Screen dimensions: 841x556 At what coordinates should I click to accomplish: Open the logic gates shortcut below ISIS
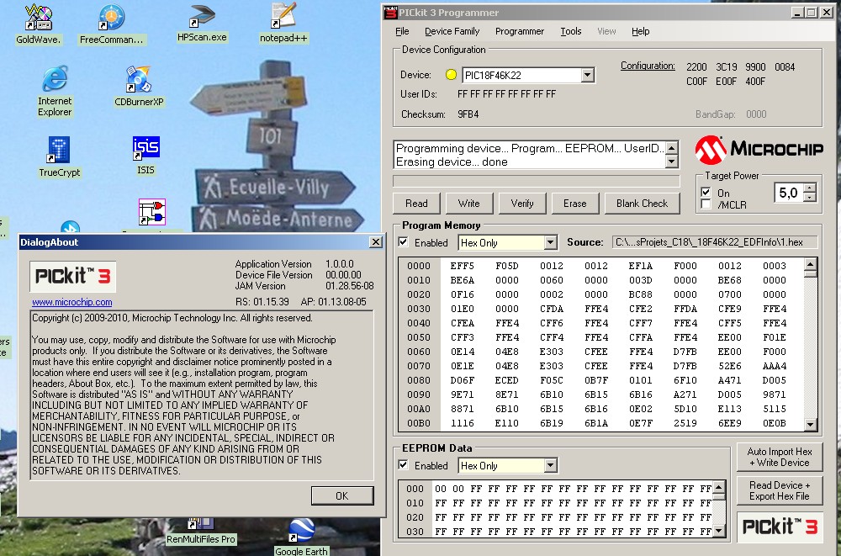pyautogui.click(x=151, y=212)
